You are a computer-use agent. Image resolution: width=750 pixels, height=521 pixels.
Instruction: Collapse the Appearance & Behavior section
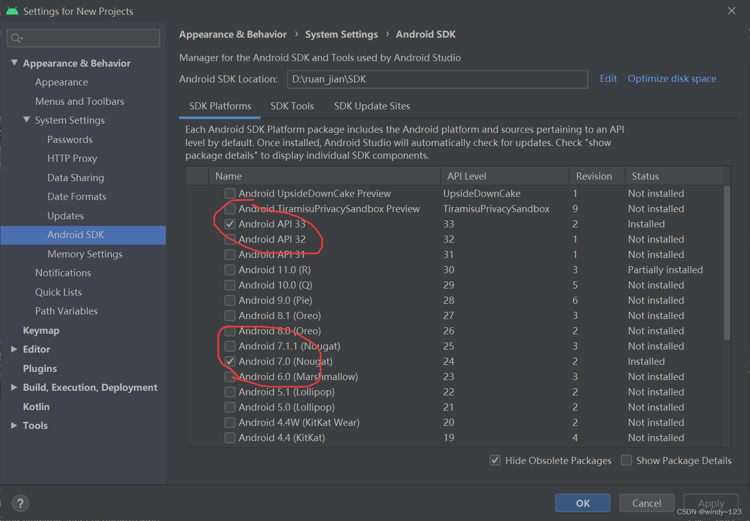click(14, 63)
